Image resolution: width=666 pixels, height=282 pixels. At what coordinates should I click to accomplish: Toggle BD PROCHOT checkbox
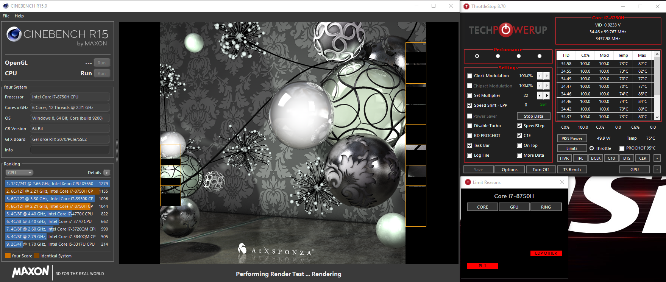[x=470, y=136]
